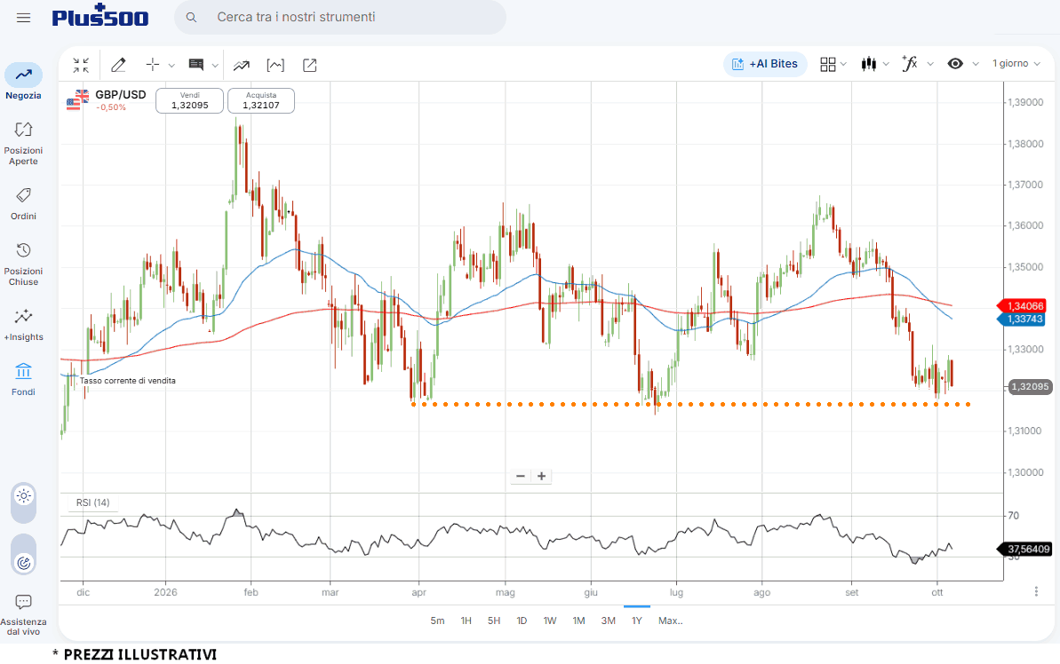Image resolution: width=1060 pixels, height=664 pixels.
Task: Click the candlestick chart type icon
Action: [x=869, y=64]
